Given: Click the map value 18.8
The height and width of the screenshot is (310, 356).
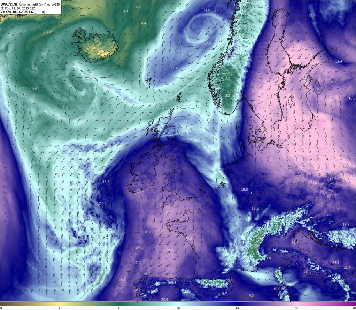Looking at the screenshot, I should point(148,232).
